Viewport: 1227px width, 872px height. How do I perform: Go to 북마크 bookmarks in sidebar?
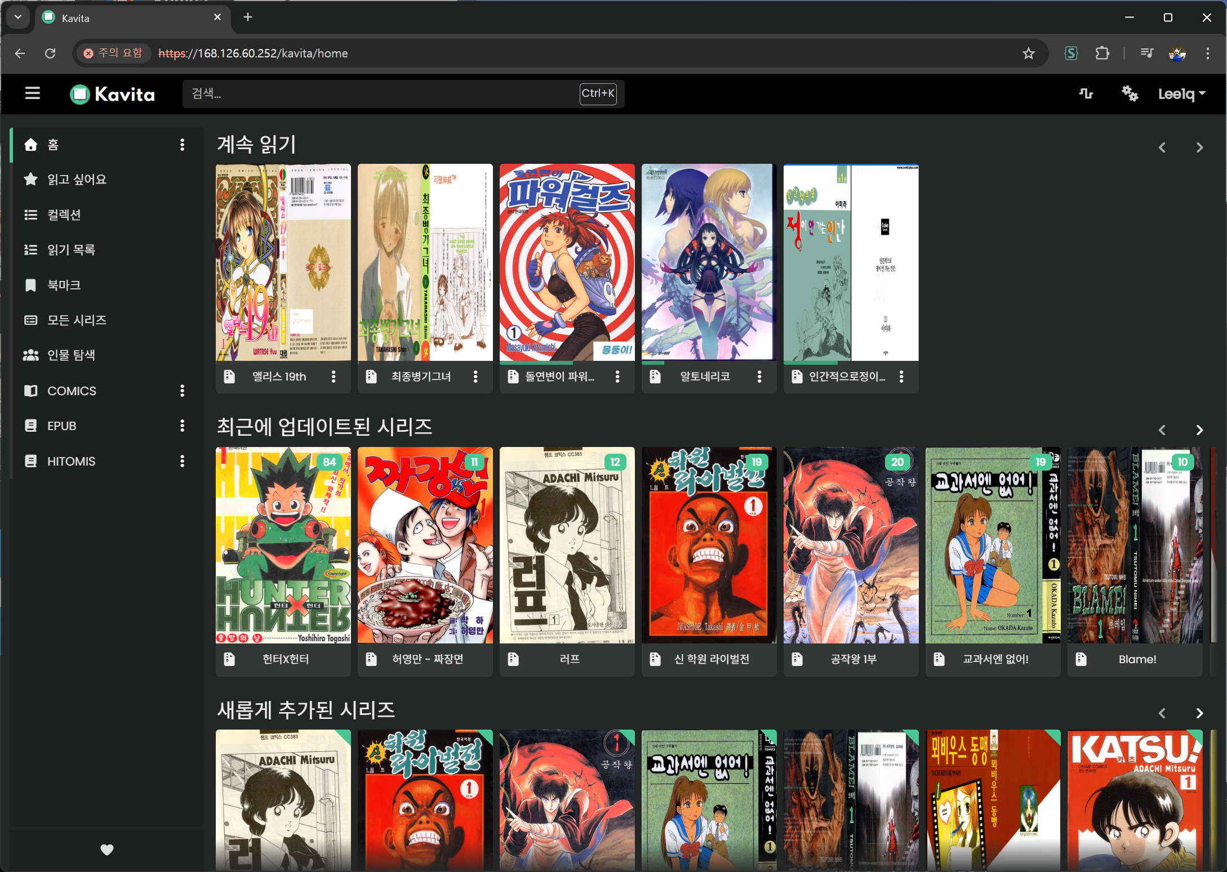64,285
